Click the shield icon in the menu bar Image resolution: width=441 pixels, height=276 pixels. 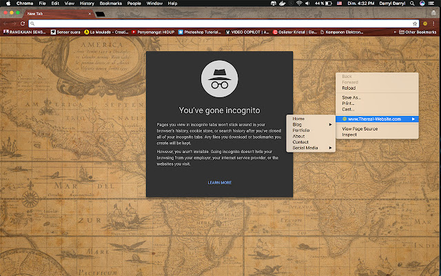click(x=291, y=3)
